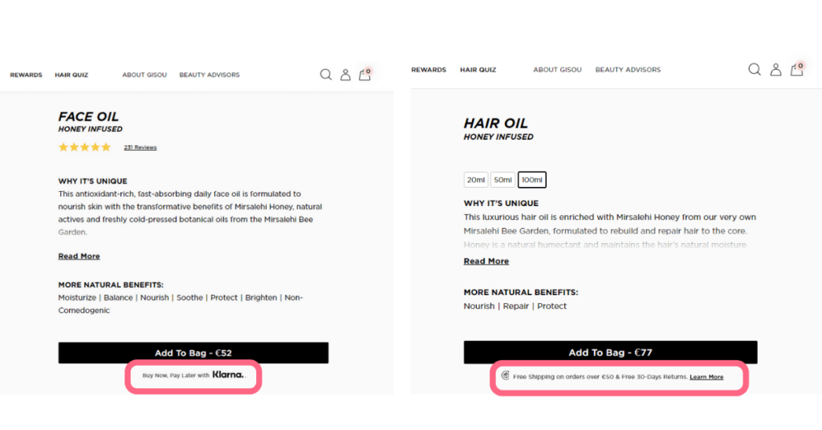Click Face Oil 'More Natural Benefits' heading

111,285
